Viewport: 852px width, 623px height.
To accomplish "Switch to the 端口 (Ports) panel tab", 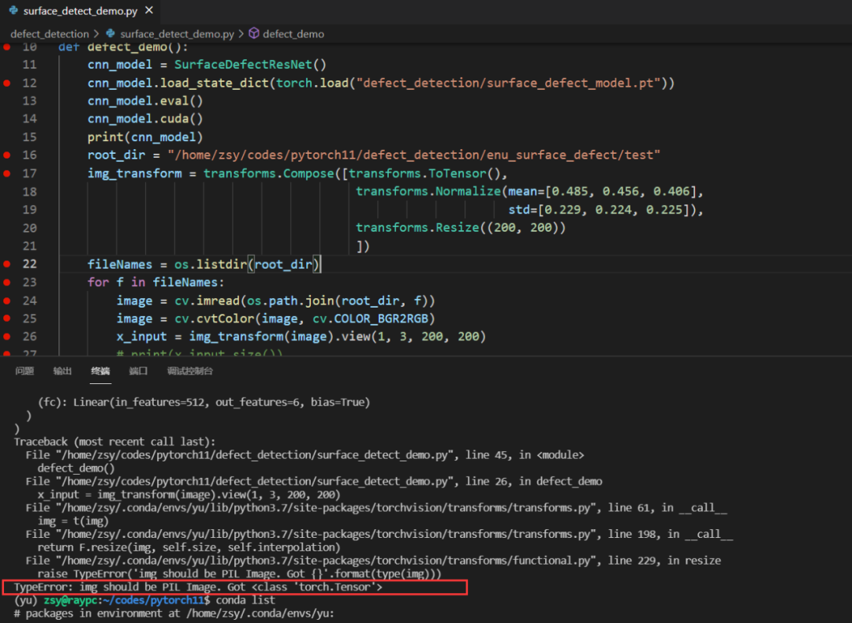I will [139, 371].
